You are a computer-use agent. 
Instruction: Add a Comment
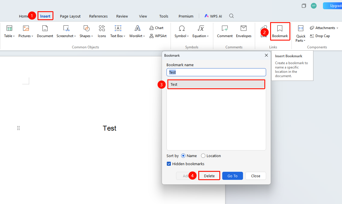tap(225, 31)
